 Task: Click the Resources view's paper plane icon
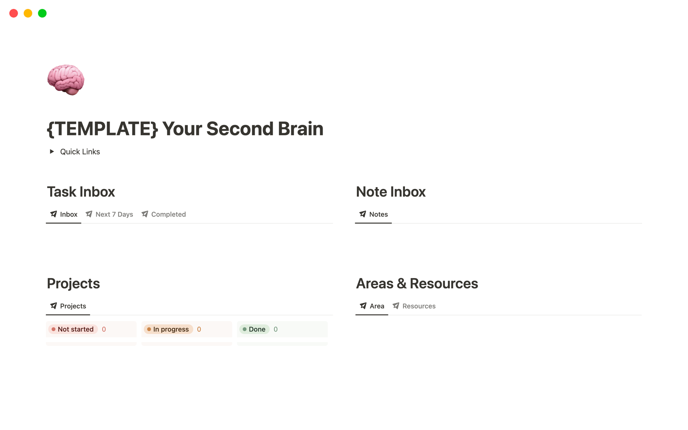click(x=396, y=306)
